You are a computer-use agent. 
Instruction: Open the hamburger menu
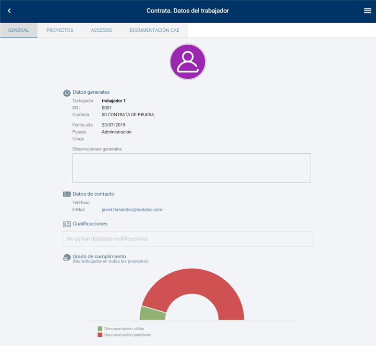coord(367,11)
